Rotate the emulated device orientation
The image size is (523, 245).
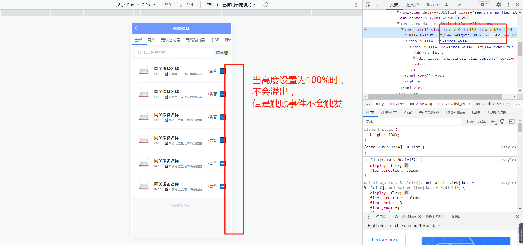[x=265, y=5]
